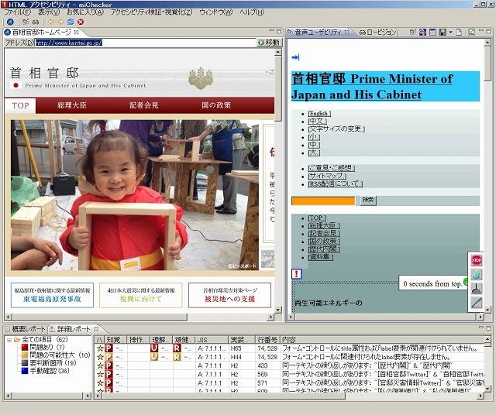Click the compass-like icon in the right panel toolbar
Viewport: 496px width, 415px height.
[x=422, y=32]
